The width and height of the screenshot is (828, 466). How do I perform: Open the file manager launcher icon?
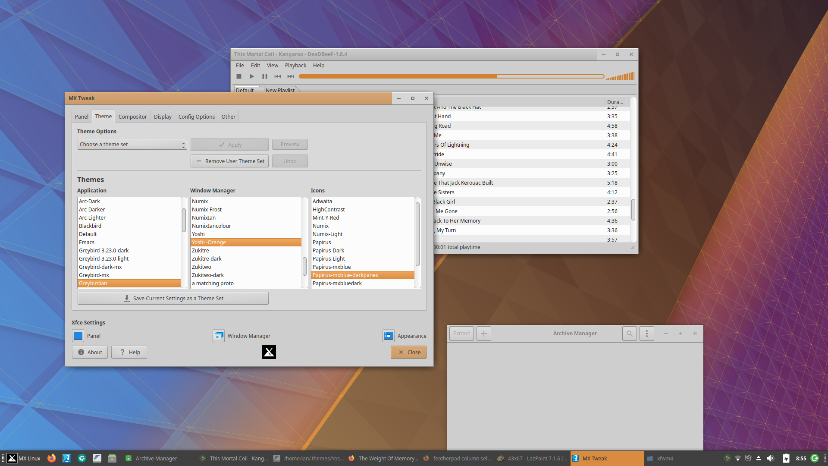pyautogui.click(x=112, y=458)
